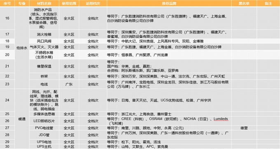Select the LED照明芯片 material cell
The height and width of the screenshot is (149, 280).
(x=44, y=121)
